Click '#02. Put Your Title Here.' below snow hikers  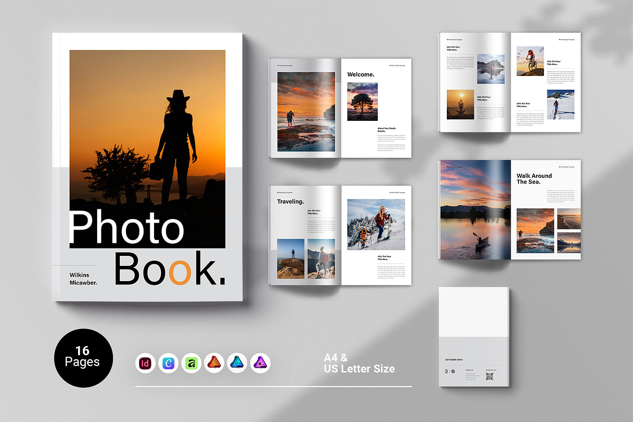click(x=383, y=258)
